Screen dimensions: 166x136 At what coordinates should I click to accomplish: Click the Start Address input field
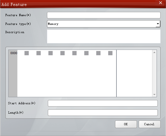point(103,103)
